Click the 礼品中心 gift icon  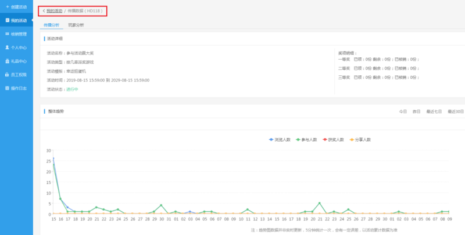coord(7,61)
